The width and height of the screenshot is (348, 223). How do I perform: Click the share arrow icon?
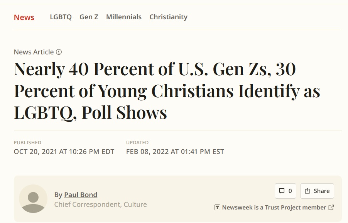(307, 191)
